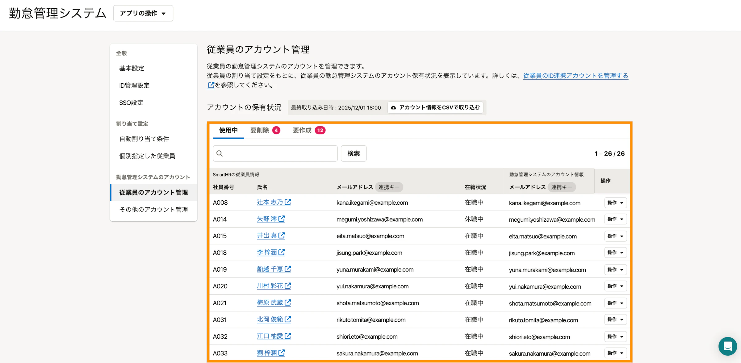
Task: Switch to the 要削除 tab
Action: pos(260,130)
